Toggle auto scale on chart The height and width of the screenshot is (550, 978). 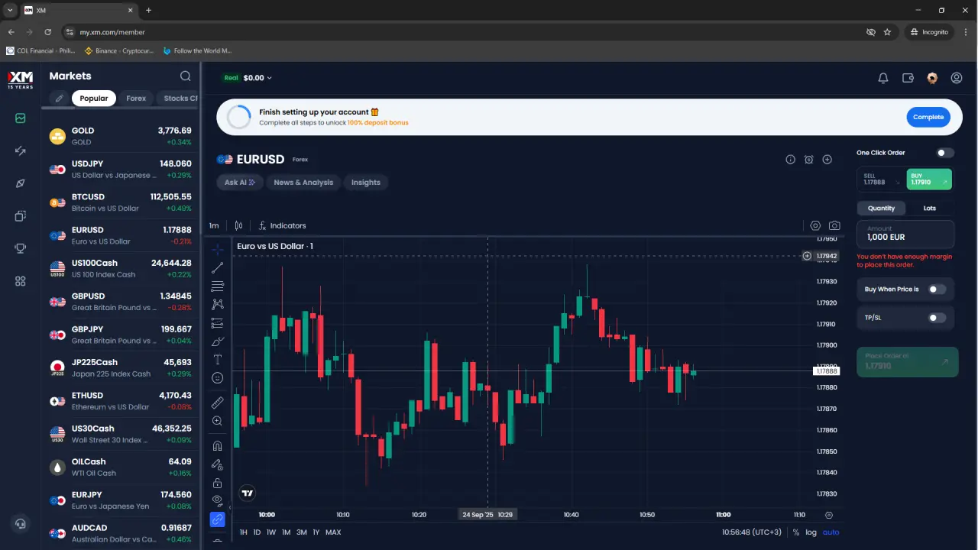point(831,532)
